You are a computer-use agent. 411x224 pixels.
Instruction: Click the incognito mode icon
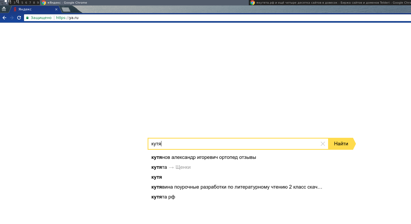(4, 9)
